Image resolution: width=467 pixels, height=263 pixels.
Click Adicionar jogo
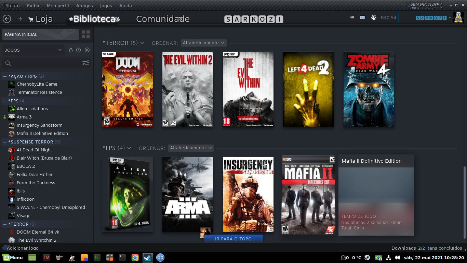tap(23, 248)
